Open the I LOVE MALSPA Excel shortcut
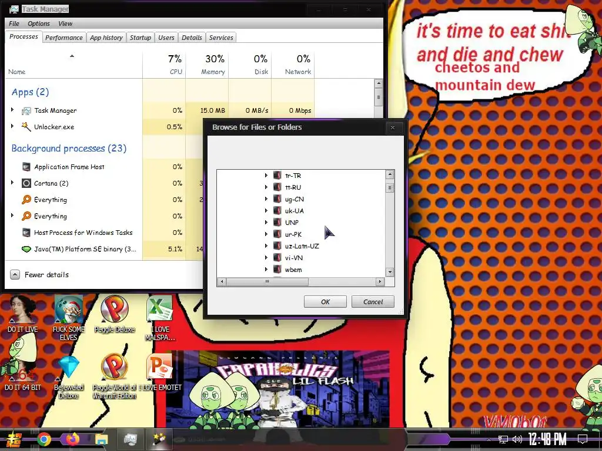Image resolution: width=602 pixels, height=451 pixels. pos(160,318)
